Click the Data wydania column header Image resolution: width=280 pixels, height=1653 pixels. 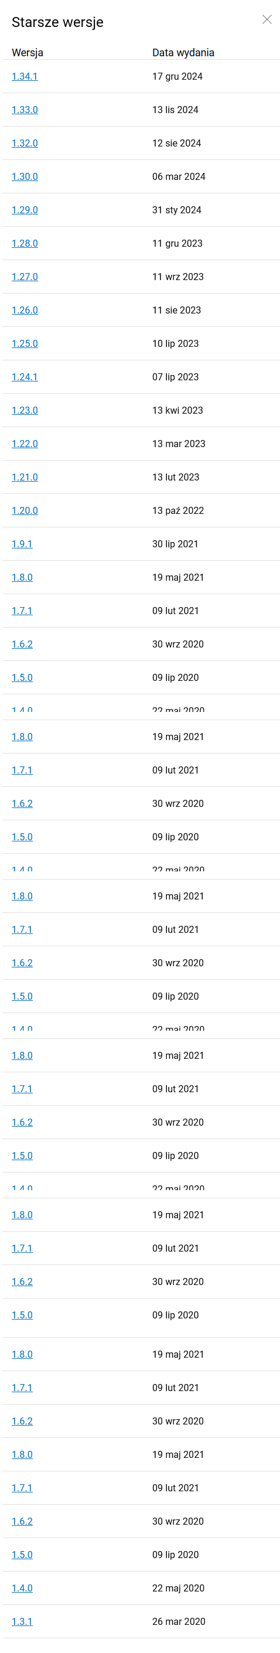[x=183, y=53]
